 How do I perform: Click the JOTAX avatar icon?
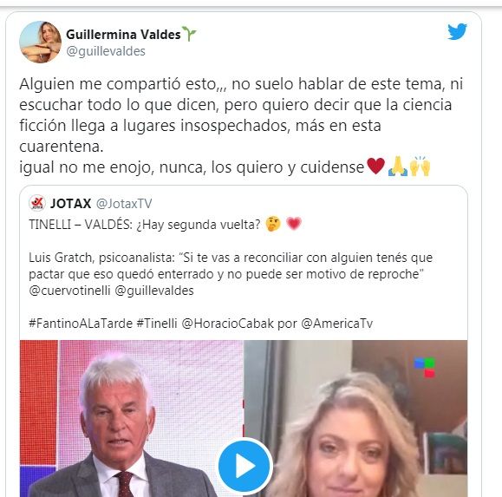click(x=37, y=203)
